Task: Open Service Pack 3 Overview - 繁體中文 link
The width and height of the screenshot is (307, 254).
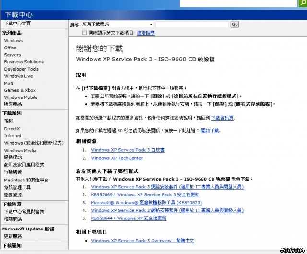Action: pos(142,241)
